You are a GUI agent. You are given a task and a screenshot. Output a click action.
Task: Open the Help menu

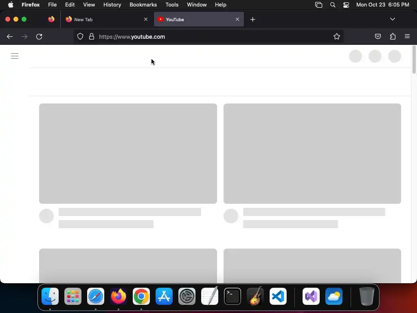(220, 5)
